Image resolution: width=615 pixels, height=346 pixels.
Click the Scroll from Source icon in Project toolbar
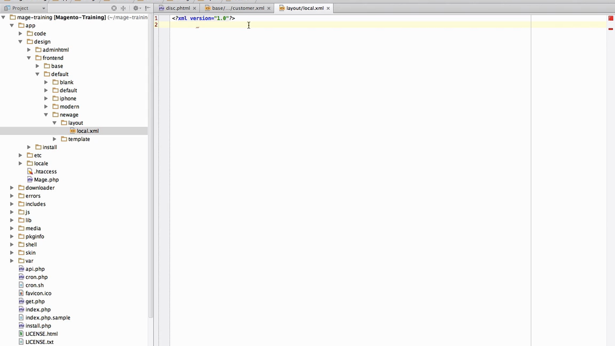[114, 8]
